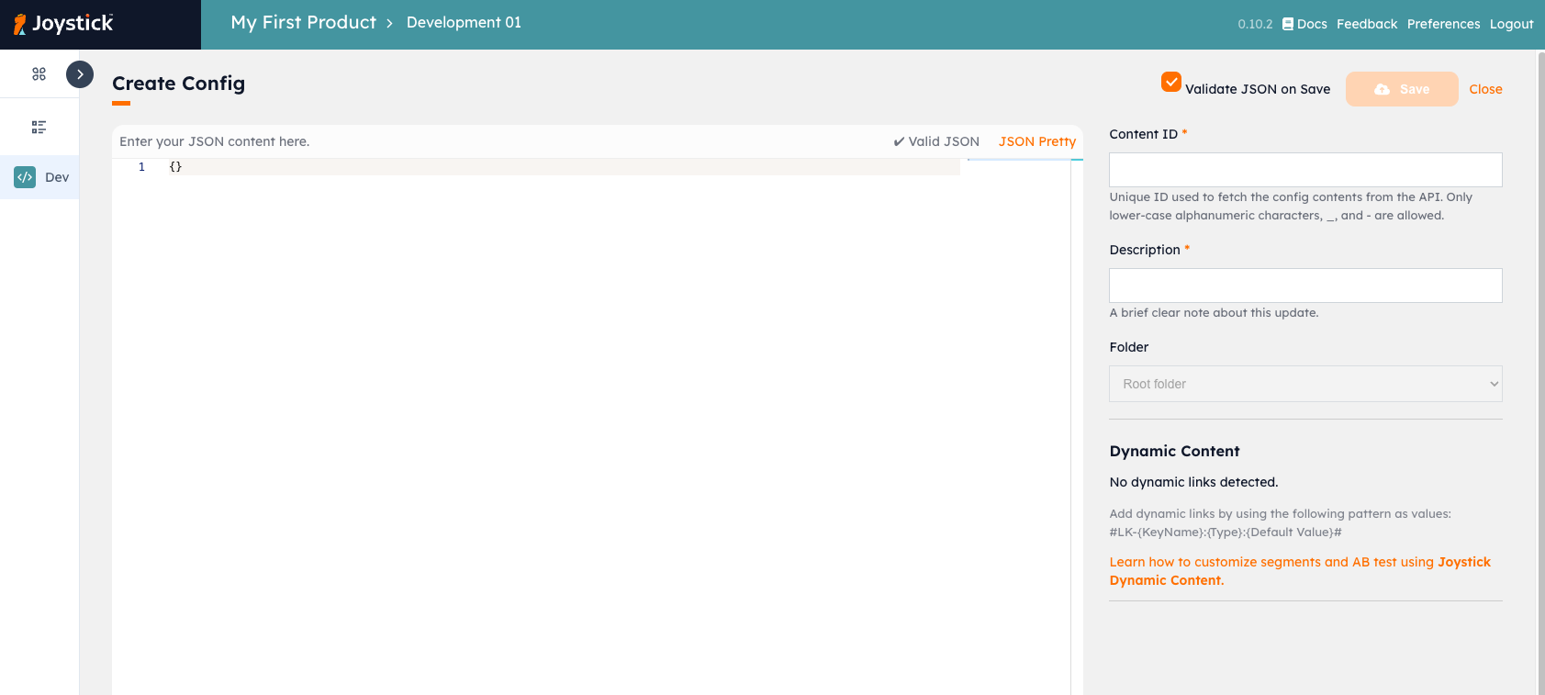
Task: Open Development 01 breadcrumb
Action: 464,23
